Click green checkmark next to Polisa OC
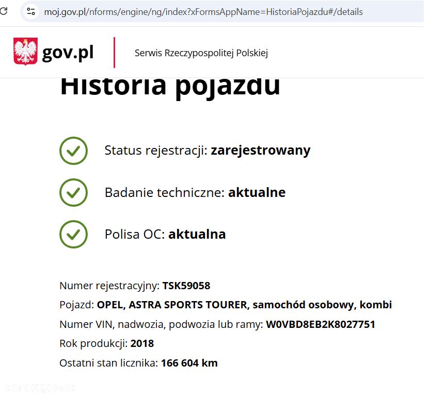Viewport: 446px width, 398px height. click(x=73, y=235)
